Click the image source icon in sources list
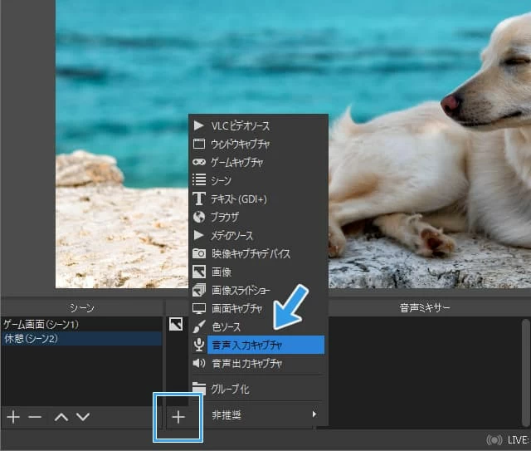The width and height of the screenshot is (531, 451). coord(176,324)
